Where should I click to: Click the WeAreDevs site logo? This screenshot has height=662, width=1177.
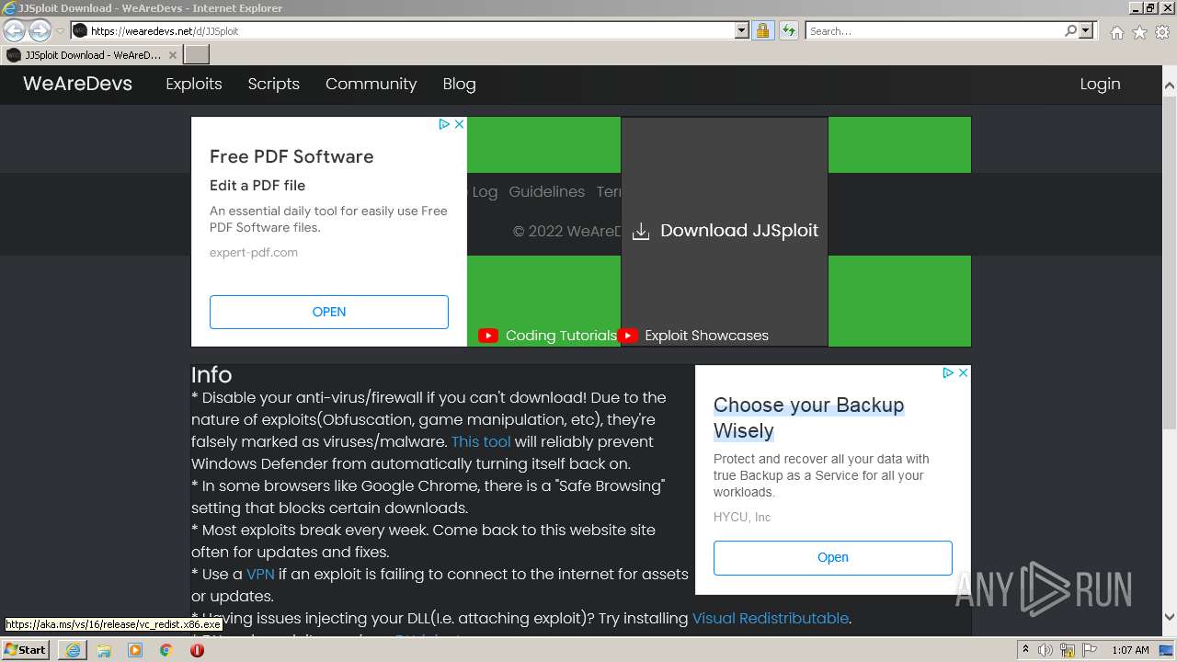pyautogui.click(x=77, y=84)
